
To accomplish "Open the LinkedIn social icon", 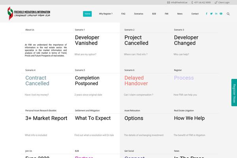I will (216, 14).
